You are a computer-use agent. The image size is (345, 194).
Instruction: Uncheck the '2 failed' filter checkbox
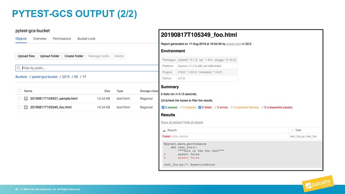click(200, 107)
